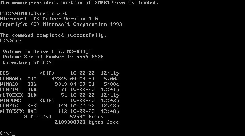Click 'Microsoft IFS Driver Version 1.0' line
Screen dimensions: 245x136
coord(49,19)
